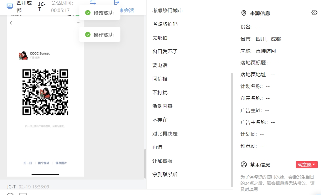Image resolution: width=321 pixels, height=195 pixels.
Task: Open the 高意愿 intent level dropdown
Action: [307, 165]
